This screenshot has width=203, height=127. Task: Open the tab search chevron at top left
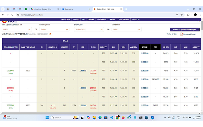(3, 9)
